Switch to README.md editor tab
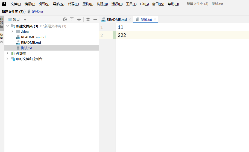The width and height of the screenshot is (249, 152). 117,19
